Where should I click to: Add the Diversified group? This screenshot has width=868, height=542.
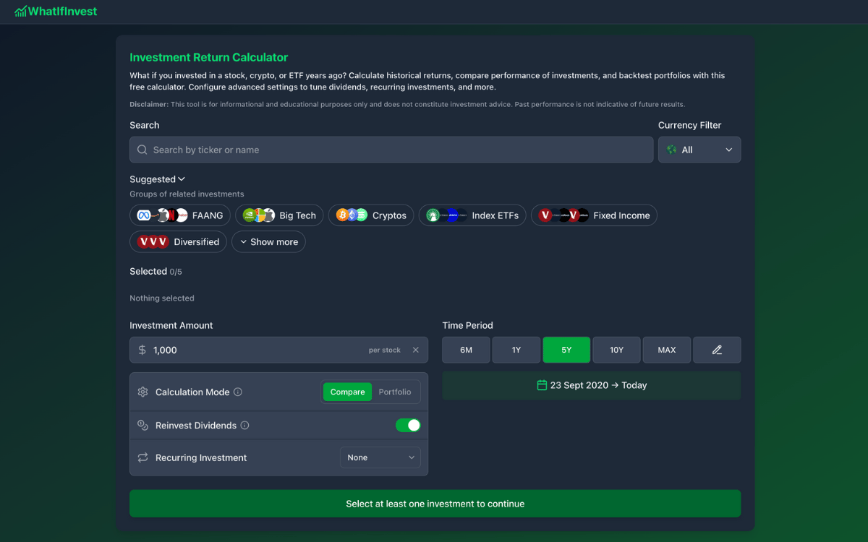(x=179, y=242)
